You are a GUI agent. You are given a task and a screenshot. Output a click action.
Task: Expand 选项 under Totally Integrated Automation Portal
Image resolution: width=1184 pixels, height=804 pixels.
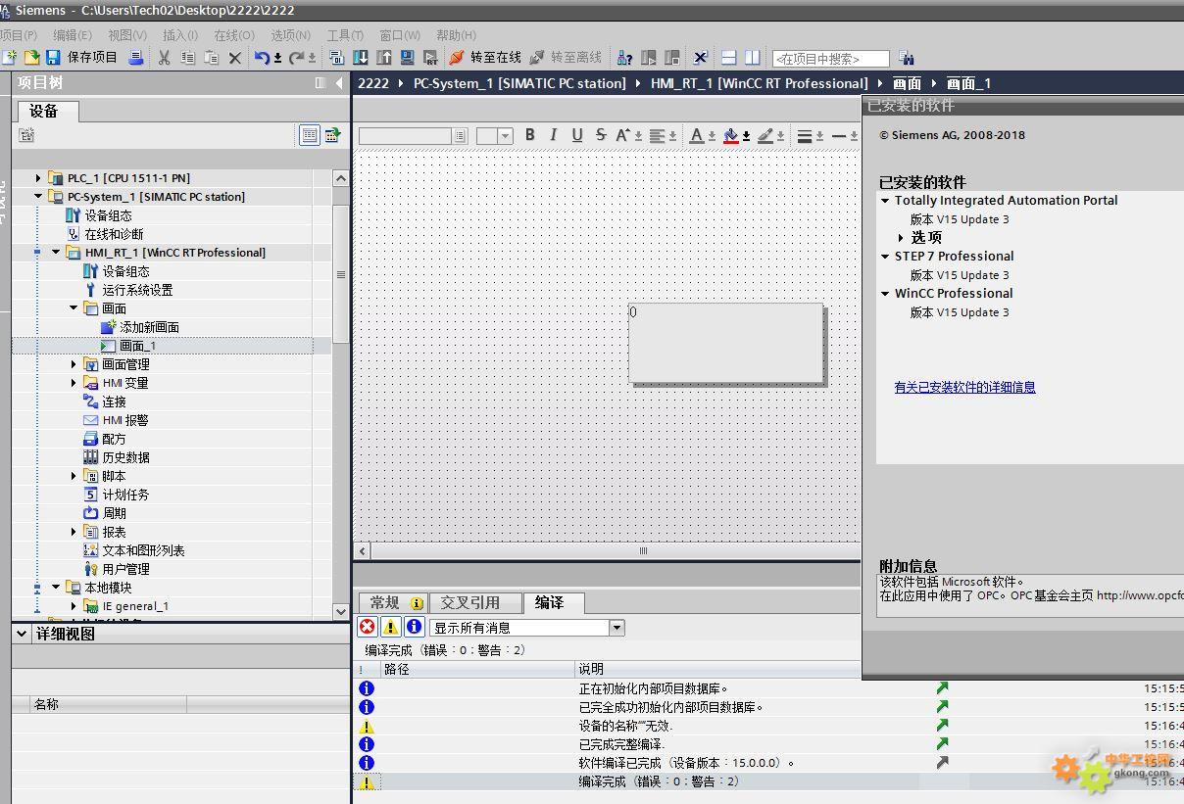coord(901,238)
